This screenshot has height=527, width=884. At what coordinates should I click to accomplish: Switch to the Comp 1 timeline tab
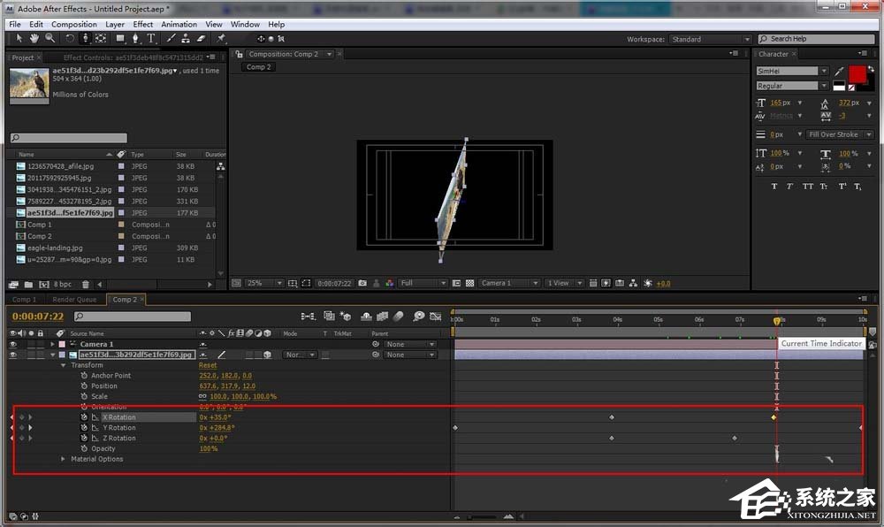(x=25, y=300)
